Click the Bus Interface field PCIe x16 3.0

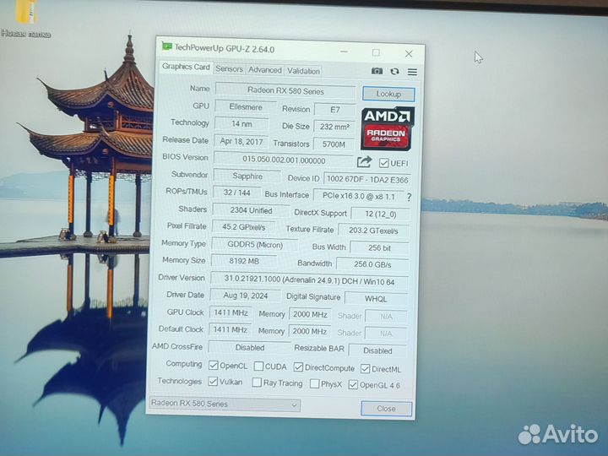[x=358, y=196]
